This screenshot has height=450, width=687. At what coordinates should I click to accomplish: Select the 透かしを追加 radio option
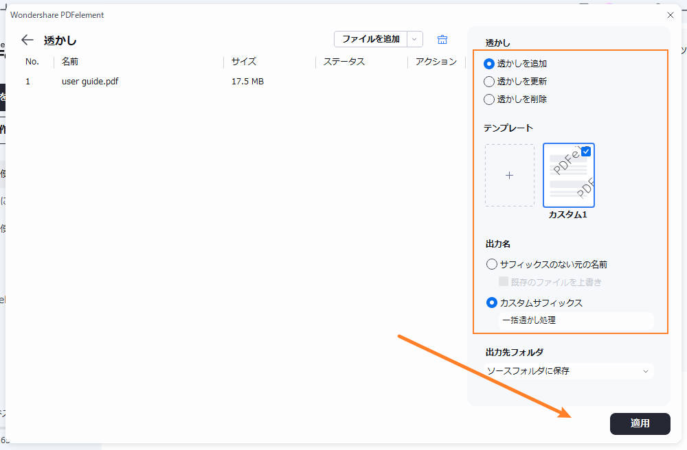click(x=488, y=63)
